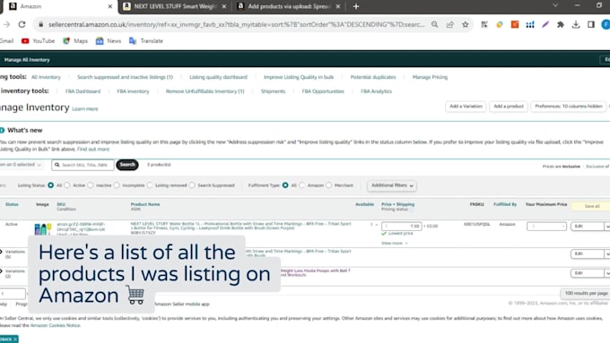Open the tab search chevron

tap(555, 5)
